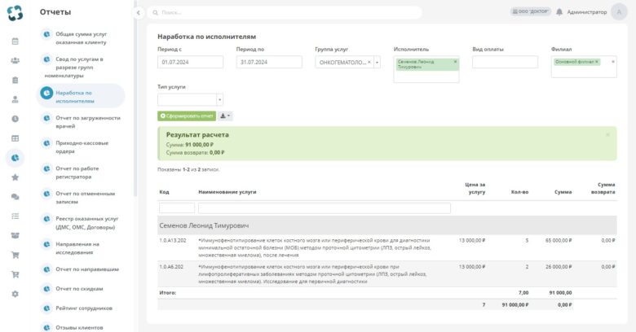Open the group of people icon in rail
Image resolution: width=636 pixels, height=332 pixels.
coord(15,60)
